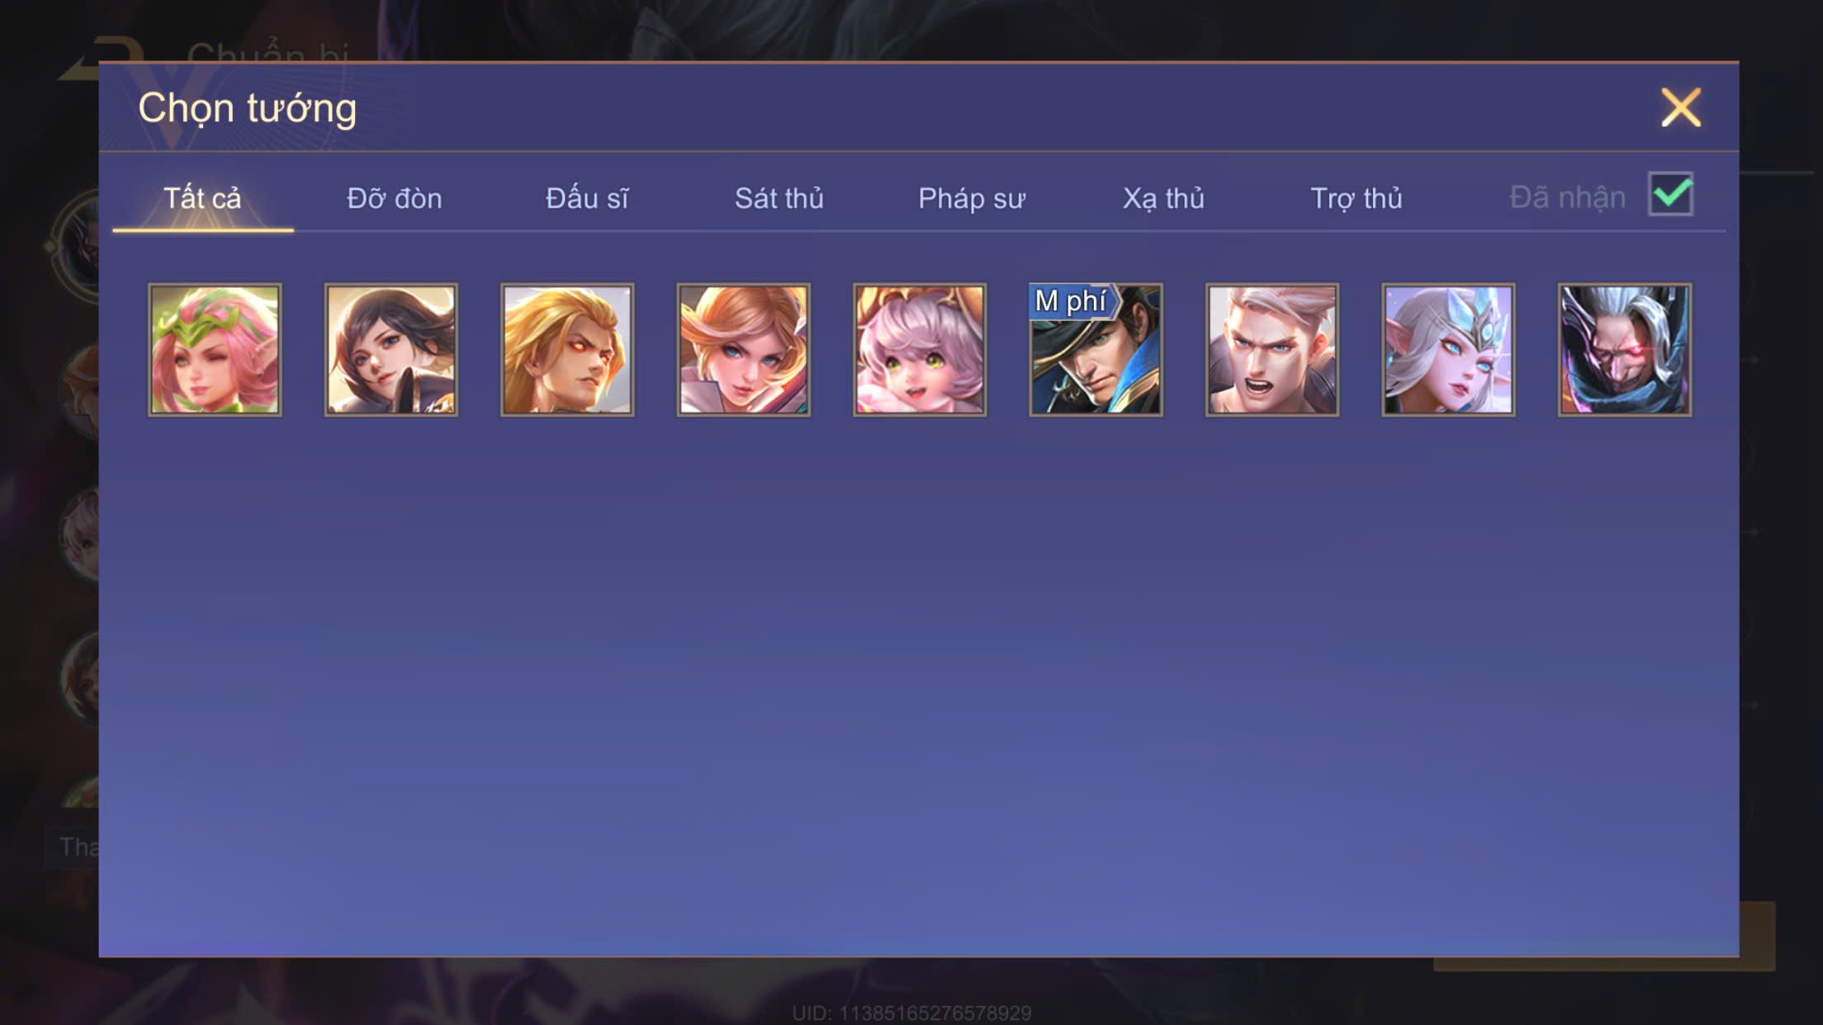Viewport: 1823px width, 1025px height.
Task: Uncheck the Đã nhận checkbox
Action: pyautogui.click(x=1670, y=194)
